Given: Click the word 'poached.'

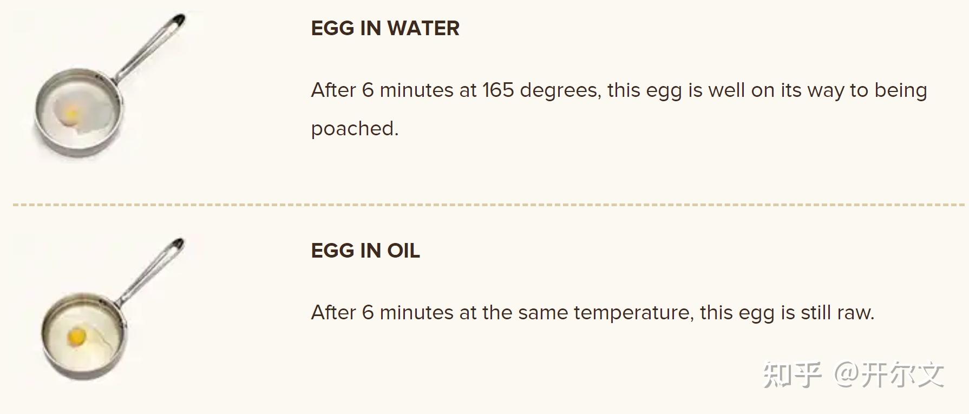Looking at the screenshot, I should 355,129.
